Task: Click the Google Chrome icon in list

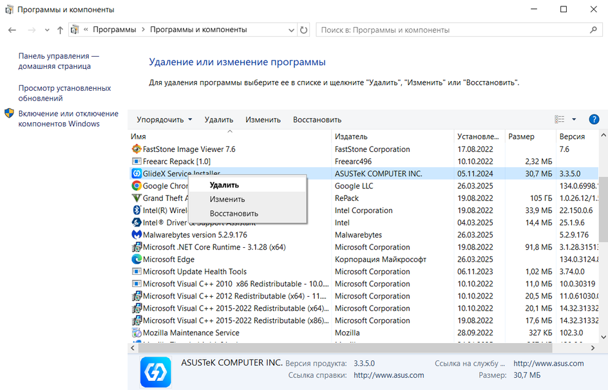Action: 137,186
